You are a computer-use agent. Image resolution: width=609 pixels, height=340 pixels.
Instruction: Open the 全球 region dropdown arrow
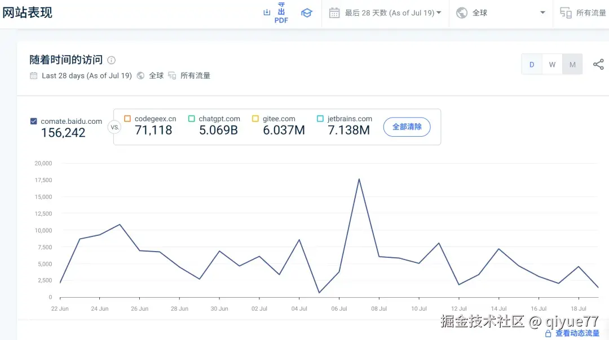[x=542, y=13]
